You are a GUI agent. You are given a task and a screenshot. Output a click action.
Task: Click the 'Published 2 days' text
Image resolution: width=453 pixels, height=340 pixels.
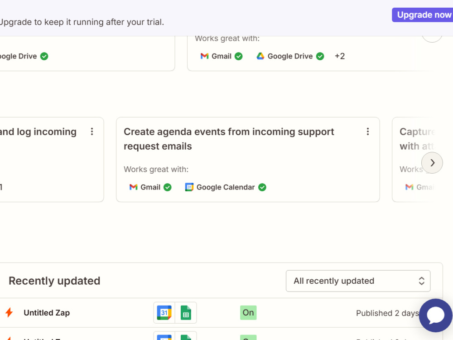tap(387, 313)
